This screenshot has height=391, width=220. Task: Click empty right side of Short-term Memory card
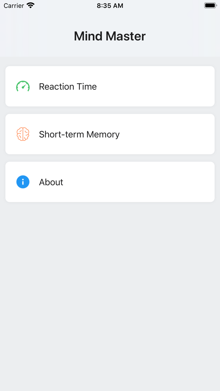tap(176, 134)
